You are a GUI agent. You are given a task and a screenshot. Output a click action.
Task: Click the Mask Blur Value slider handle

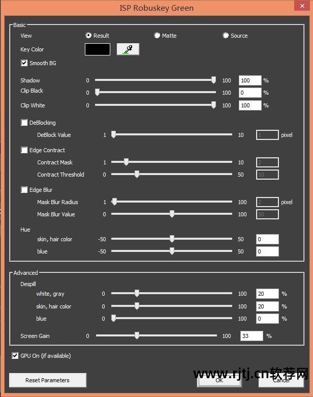[172, 214]
